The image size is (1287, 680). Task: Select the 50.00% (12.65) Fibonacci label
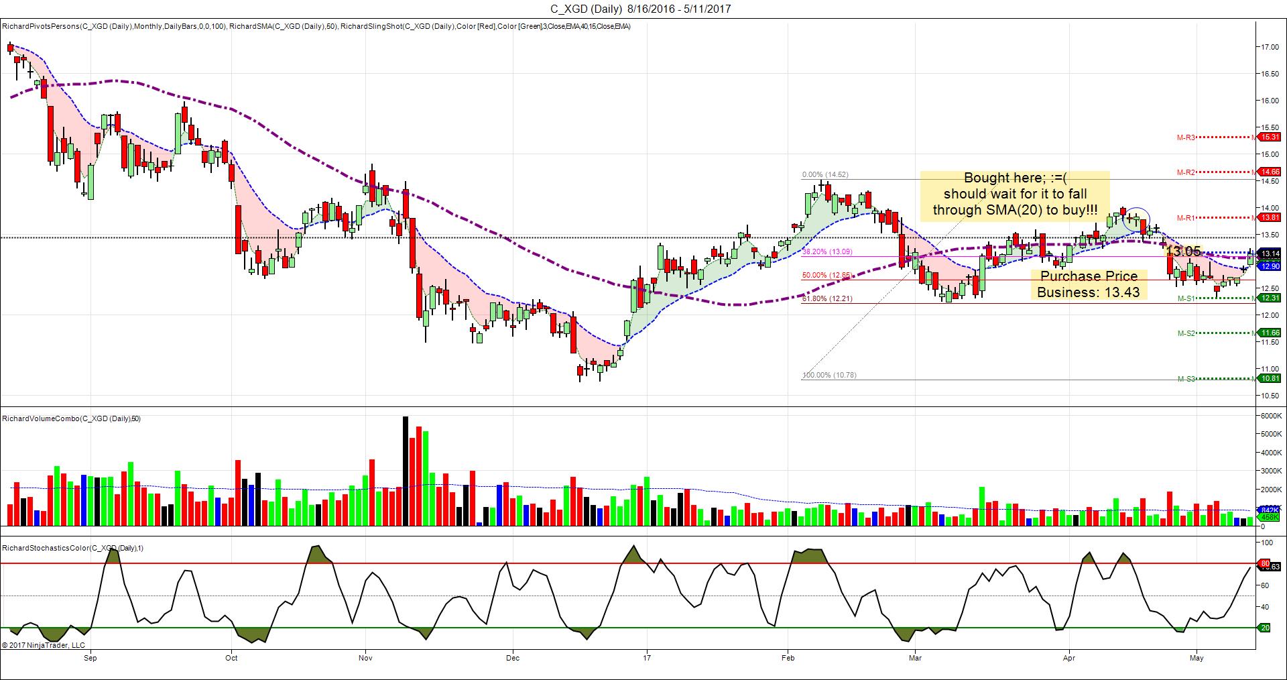[x=827, y=275]
